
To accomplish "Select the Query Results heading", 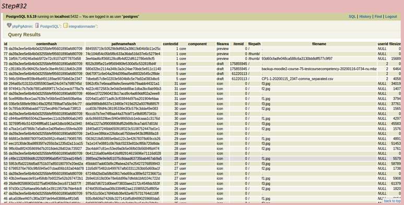I will (x=24, y=34).
